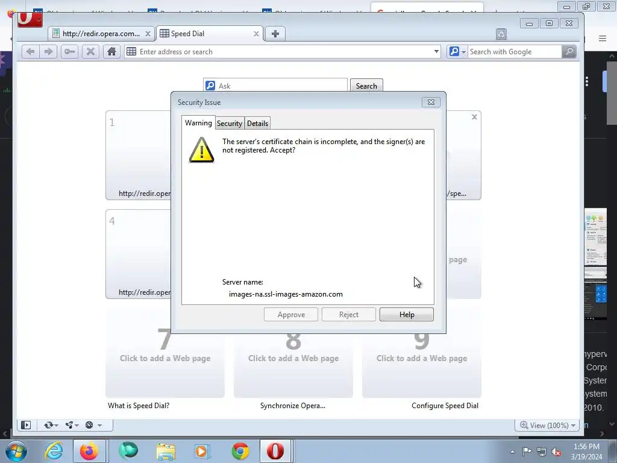The height and width of the screenshot is (463, 617).
Task: Close the Security Issue dialog
Action: point(431,102)
